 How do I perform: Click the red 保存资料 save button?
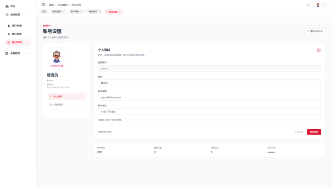(314, 132)
